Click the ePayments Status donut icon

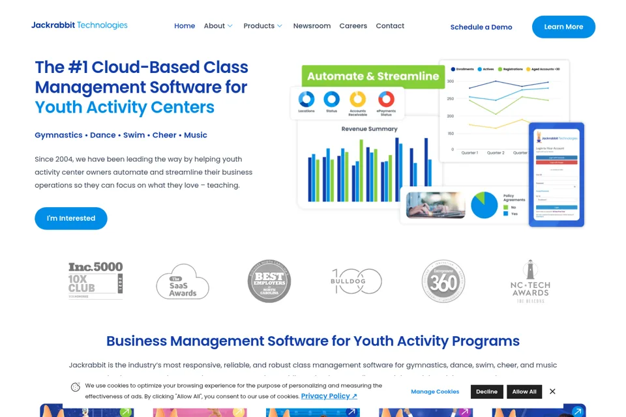point(386,99)
